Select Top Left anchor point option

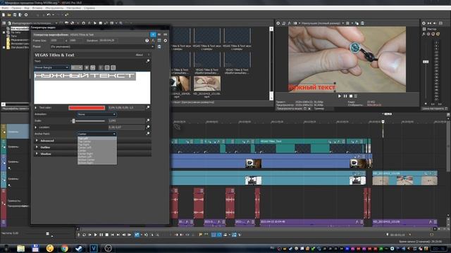click(x=97, y=138)
